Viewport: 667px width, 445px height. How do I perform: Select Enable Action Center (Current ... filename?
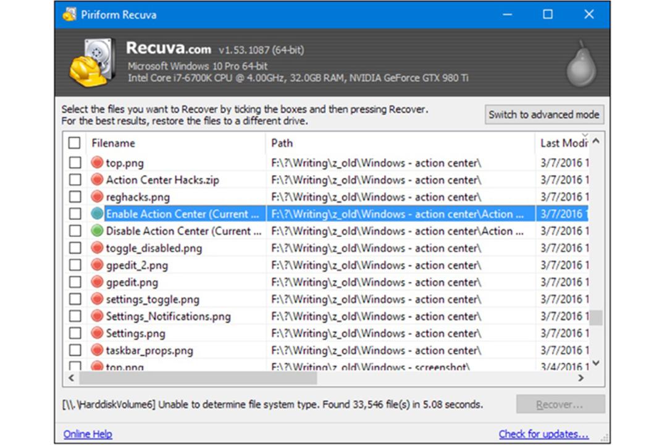pyautogui.click(x=182, y=214)
